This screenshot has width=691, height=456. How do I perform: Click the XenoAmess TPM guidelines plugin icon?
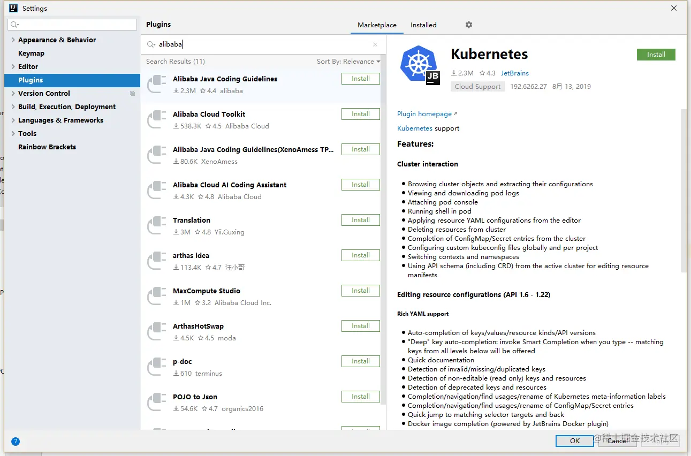point(157,155)
